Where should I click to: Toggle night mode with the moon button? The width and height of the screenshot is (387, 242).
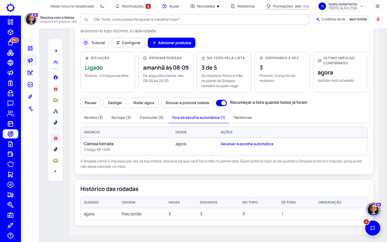(x=102, y=6)
